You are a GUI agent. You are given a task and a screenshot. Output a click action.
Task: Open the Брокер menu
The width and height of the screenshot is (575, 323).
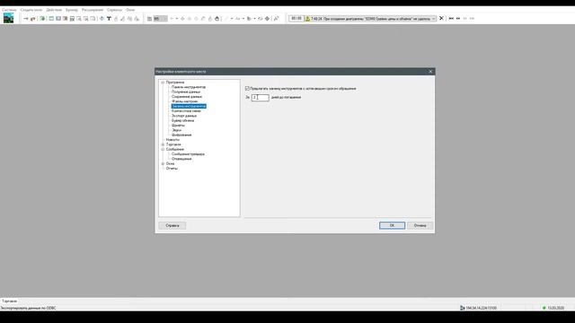72,10
